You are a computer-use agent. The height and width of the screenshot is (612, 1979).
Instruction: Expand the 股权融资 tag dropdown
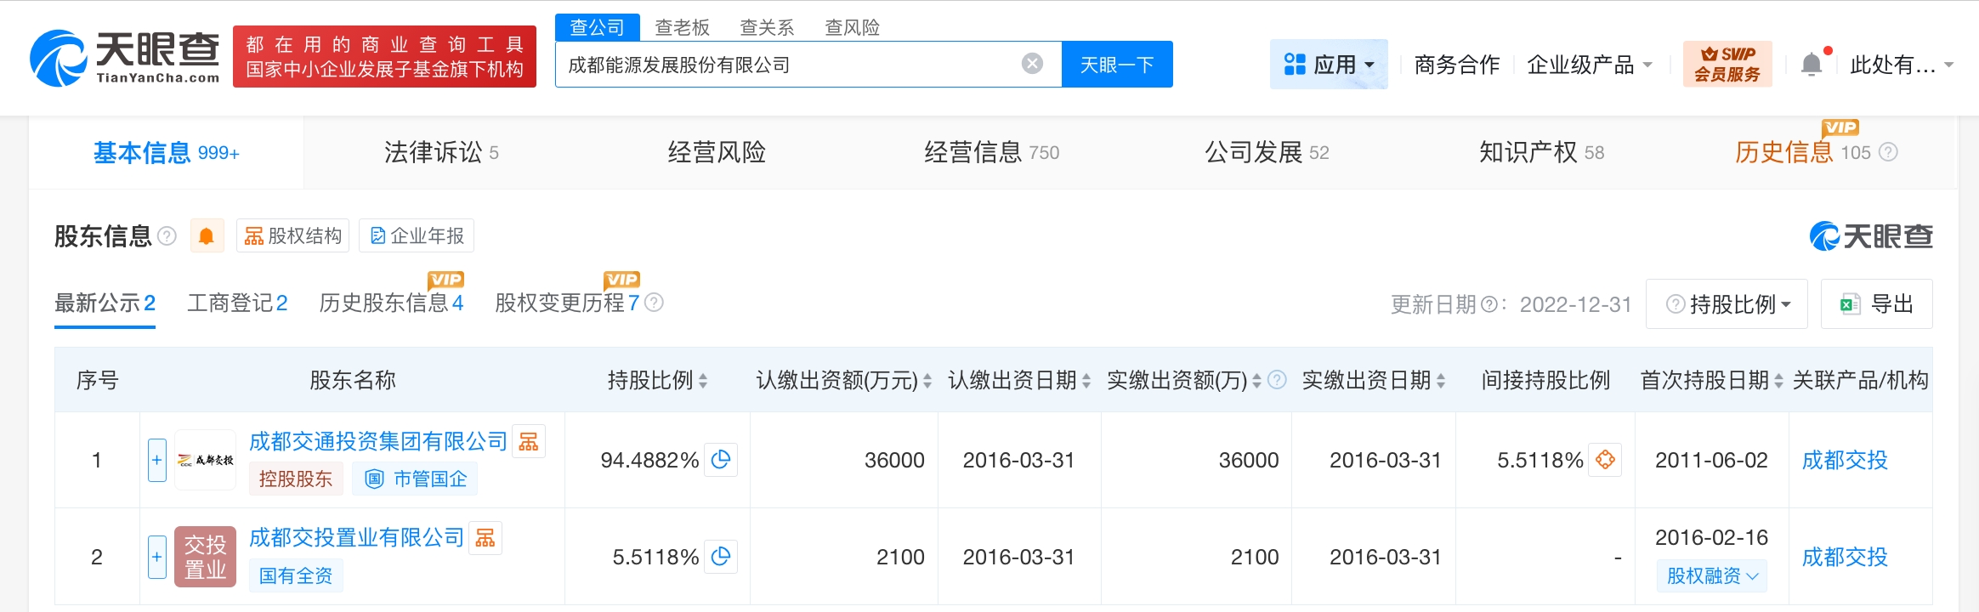coord(1712,575)
